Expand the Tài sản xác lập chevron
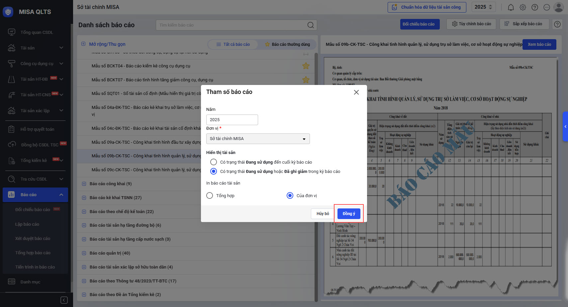The height and width of the screenshot is (307, 568). [x=61, y=111]
